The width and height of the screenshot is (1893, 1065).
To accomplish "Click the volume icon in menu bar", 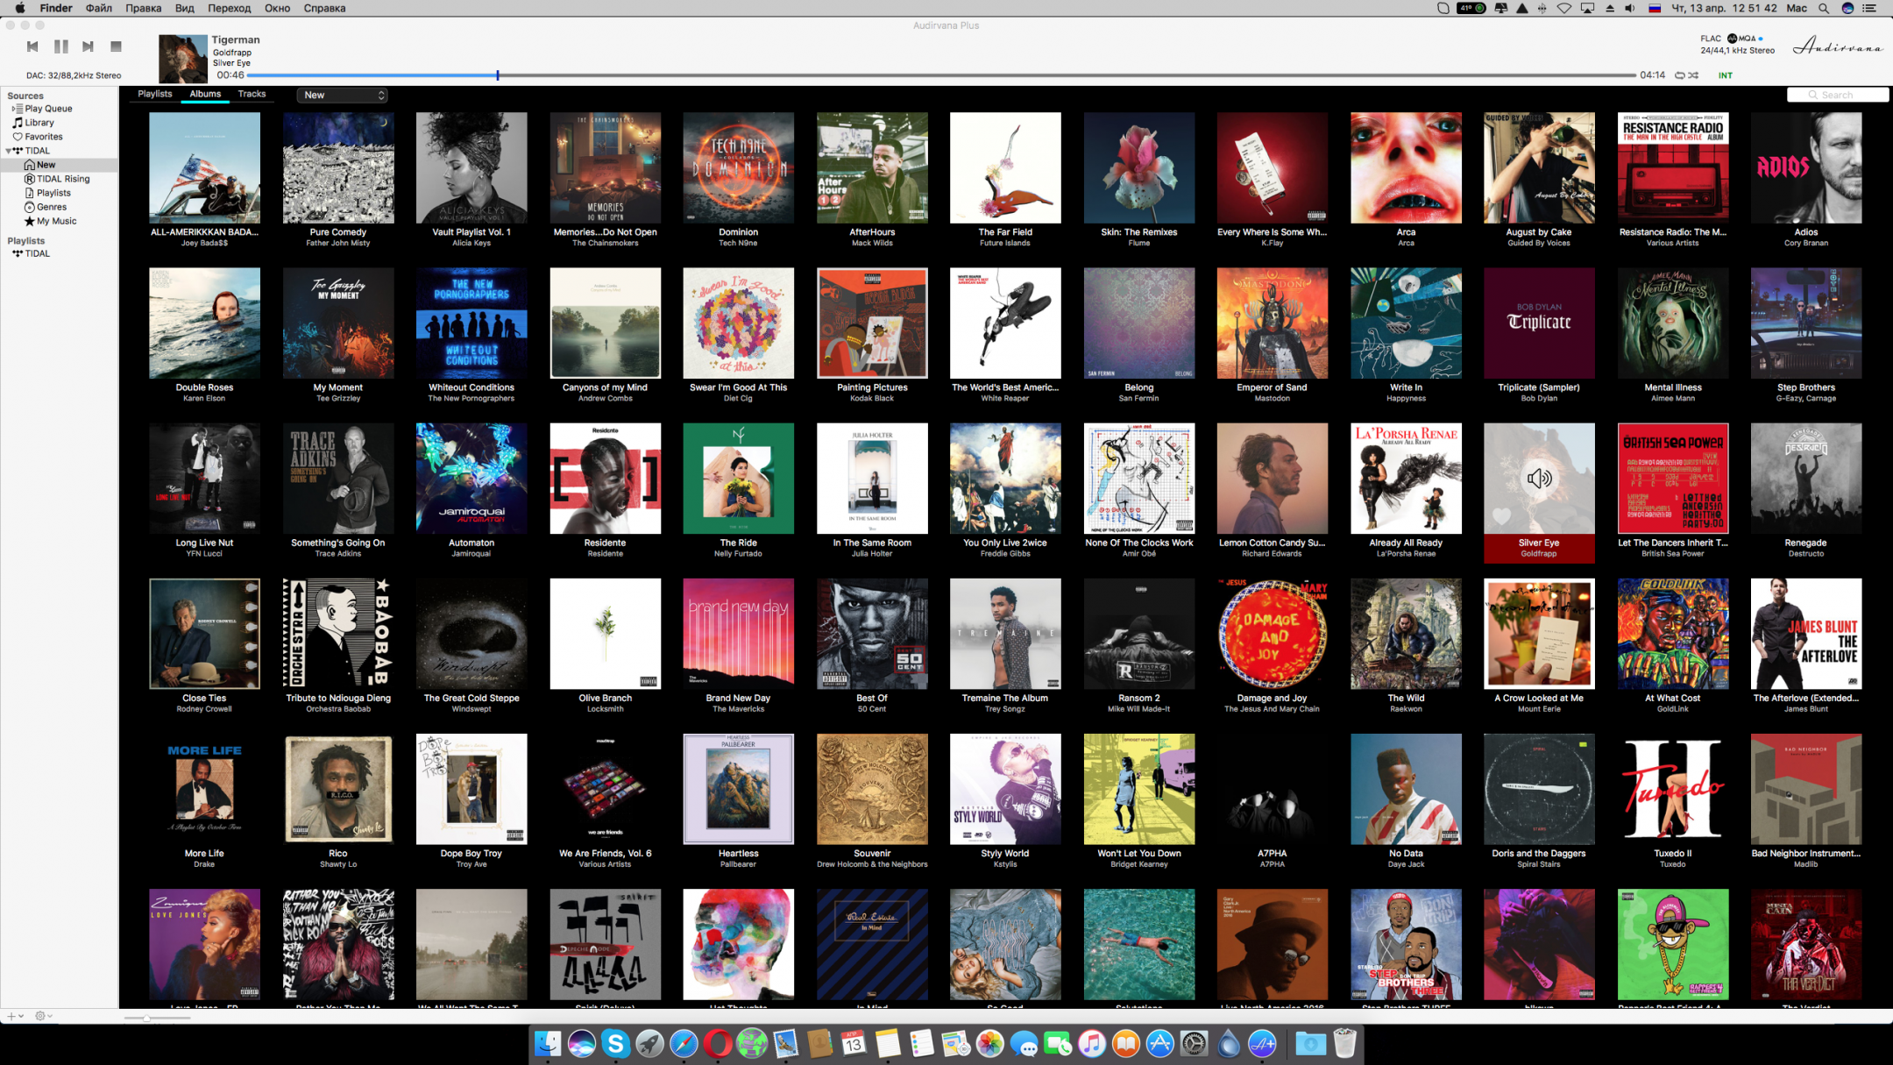I will pyautogui.click(x=1630, y=8).
